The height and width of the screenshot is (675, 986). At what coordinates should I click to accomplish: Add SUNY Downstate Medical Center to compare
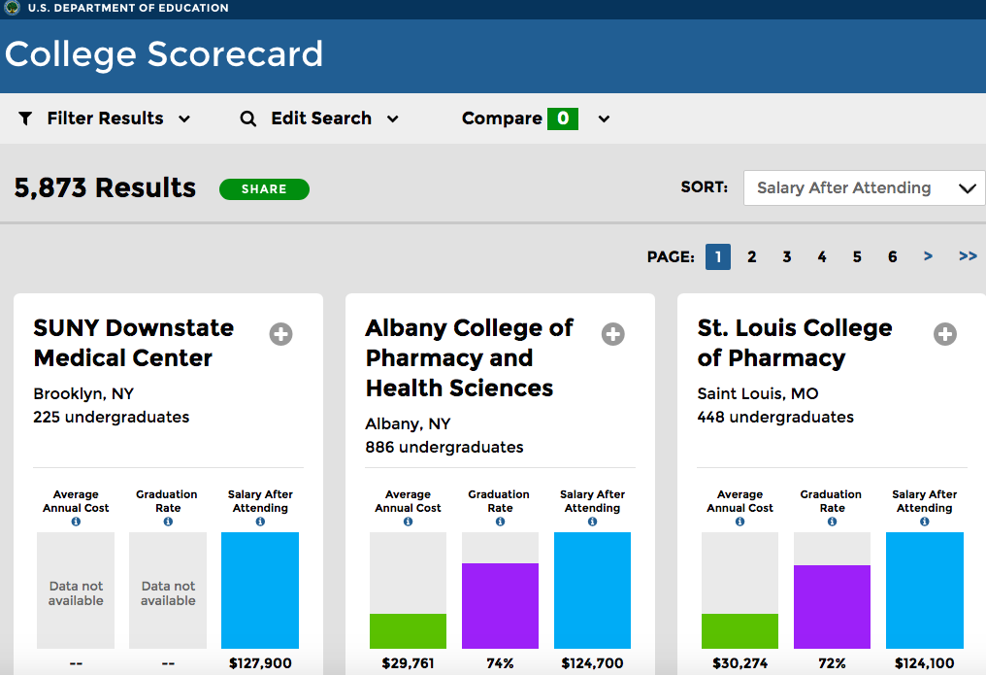click(281, 334)
